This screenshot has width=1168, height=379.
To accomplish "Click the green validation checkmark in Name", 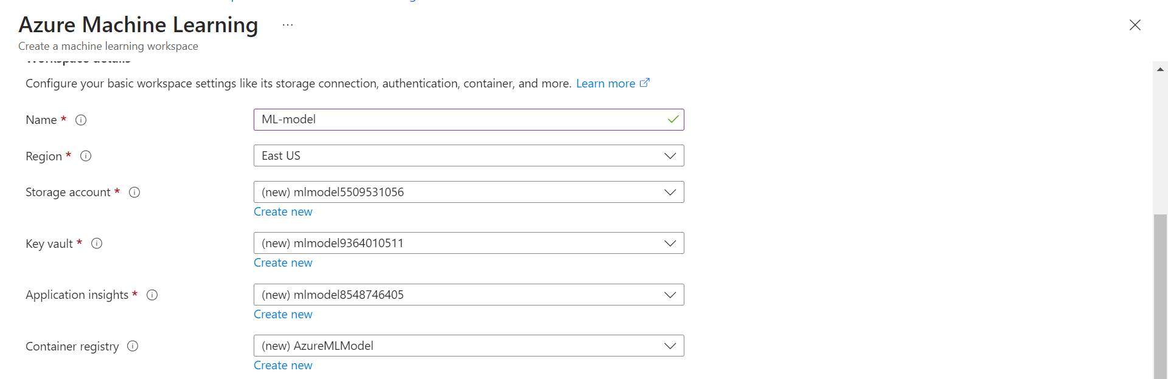I will tap(673, 120).
